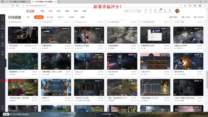Click the browser address bar URL
208x117 pixels.
36,5
